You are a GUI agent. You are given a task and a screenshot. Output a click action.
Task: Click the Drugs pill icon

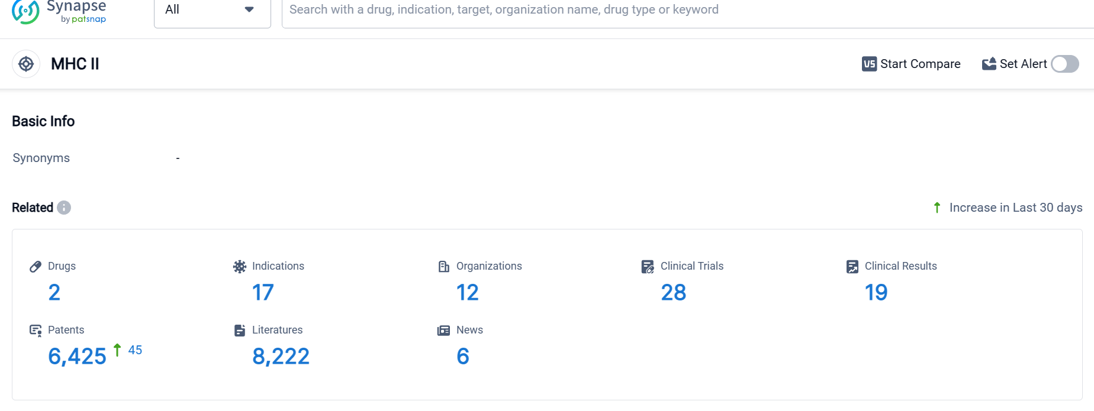pyautogui.click(x=36, y=267)
